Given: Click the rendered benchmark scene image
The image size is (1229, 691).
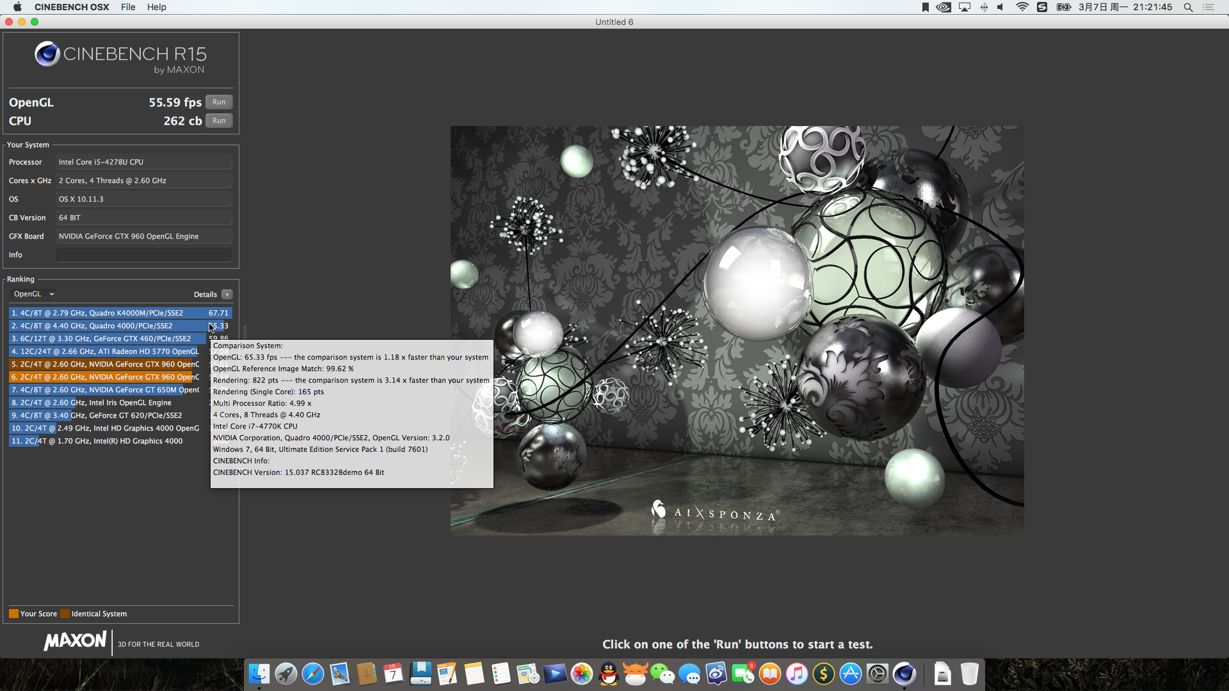Looking at the screenshot, I should pos(737,330).
